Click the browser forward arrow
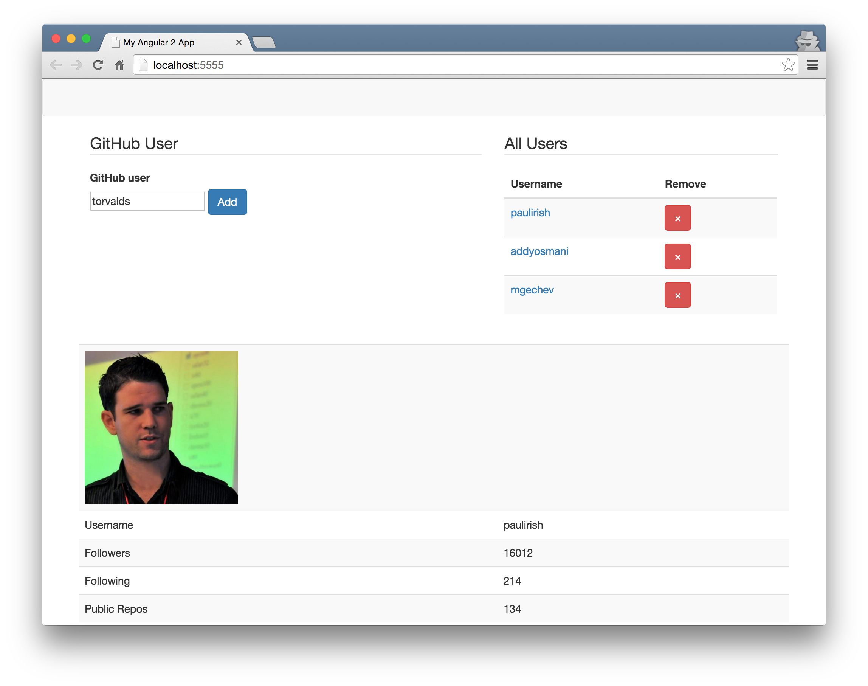This screenshot has width=868, height=686. pos(76,65)
